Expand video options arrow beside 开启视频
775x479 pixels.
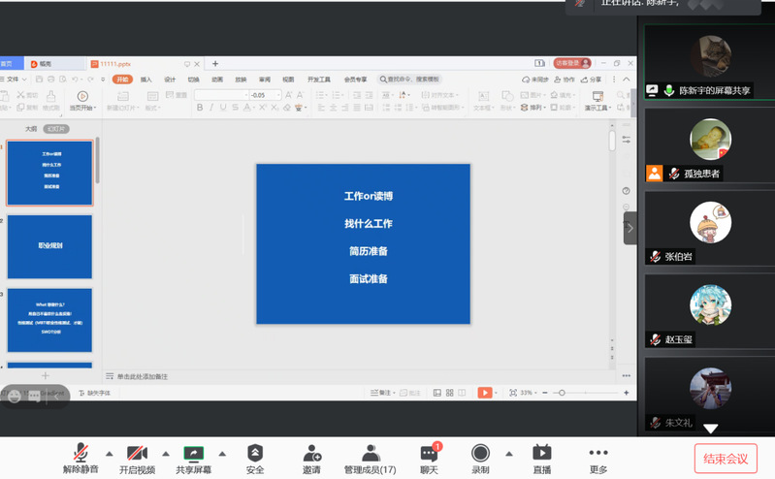165,453
